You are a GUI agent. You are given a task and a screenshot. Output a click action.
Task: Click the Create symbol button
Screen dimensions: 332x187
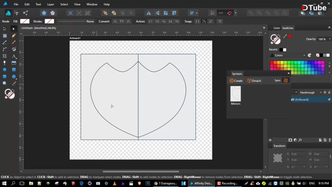pyautogui.click(x=236, y=81)
